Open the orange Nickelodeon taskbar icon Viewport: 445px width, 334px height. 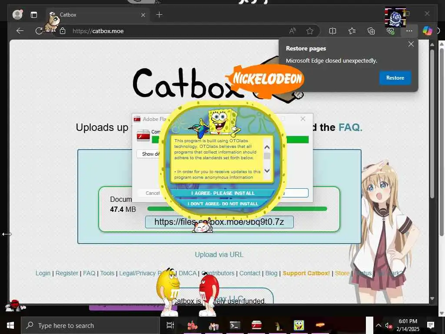pyautogui.click(x=320, y=325)
